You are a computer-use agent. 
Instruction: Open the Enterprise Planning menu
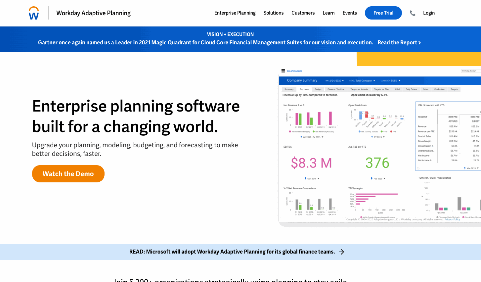point(235,13)
